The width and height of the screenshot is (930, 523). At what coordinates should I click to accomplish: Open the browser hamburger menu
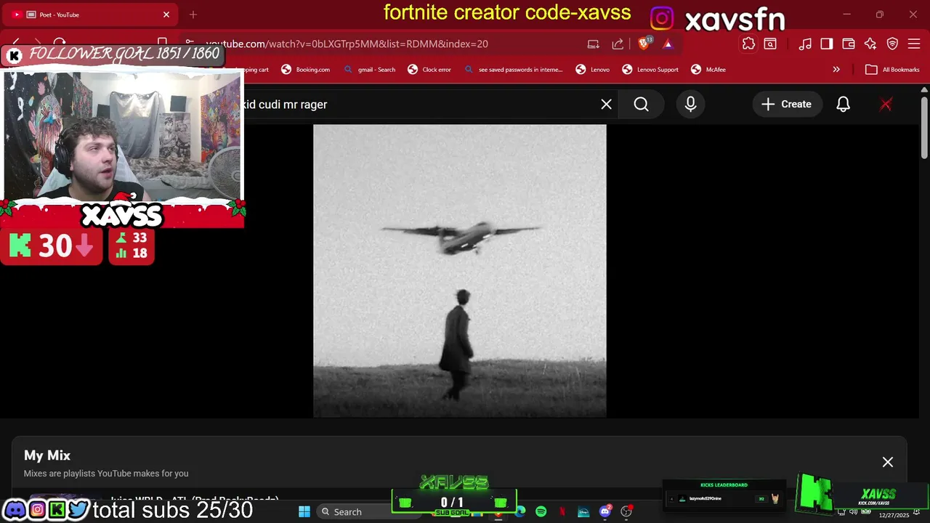(x=914, y=44)
